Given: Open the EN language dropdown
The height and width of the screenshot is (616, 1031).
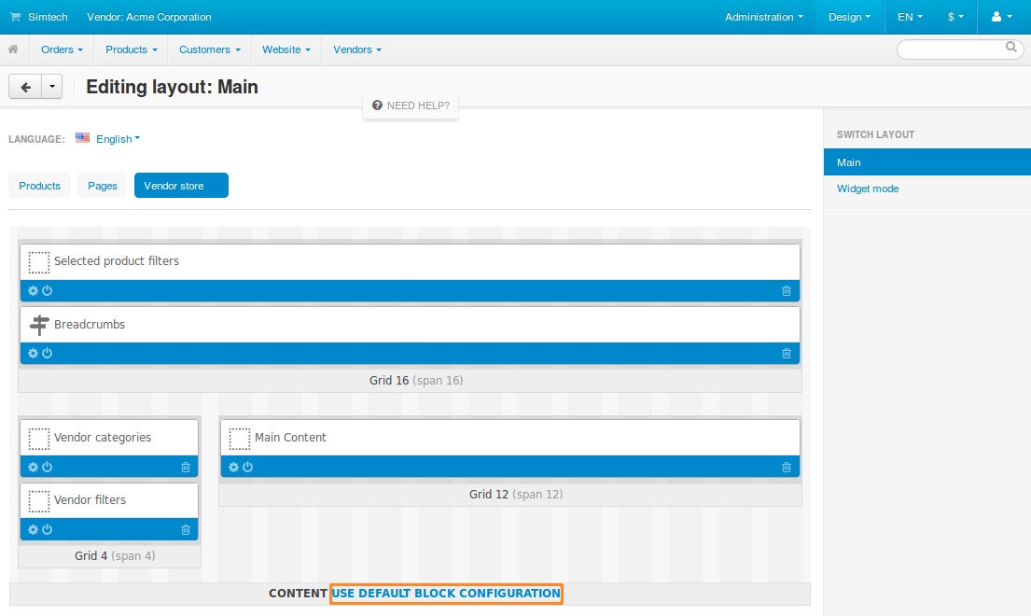Looking at the screenshot, I should pos(910,17).
